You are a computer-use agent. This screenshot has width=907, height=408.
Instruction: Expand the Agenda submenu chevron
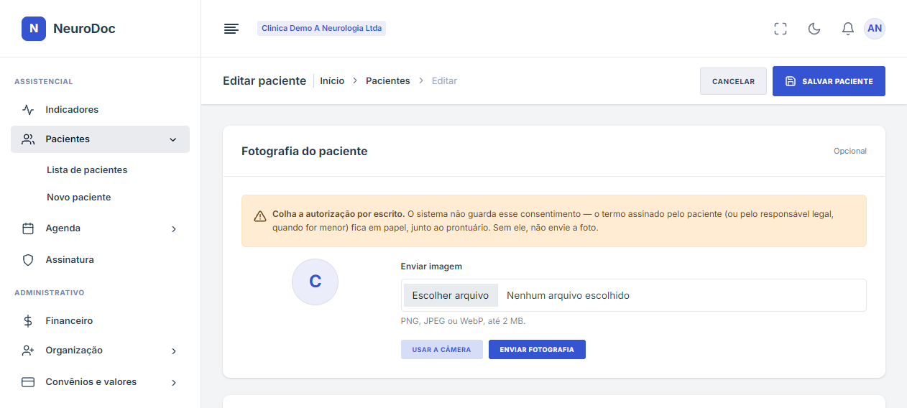coord(173,229)
